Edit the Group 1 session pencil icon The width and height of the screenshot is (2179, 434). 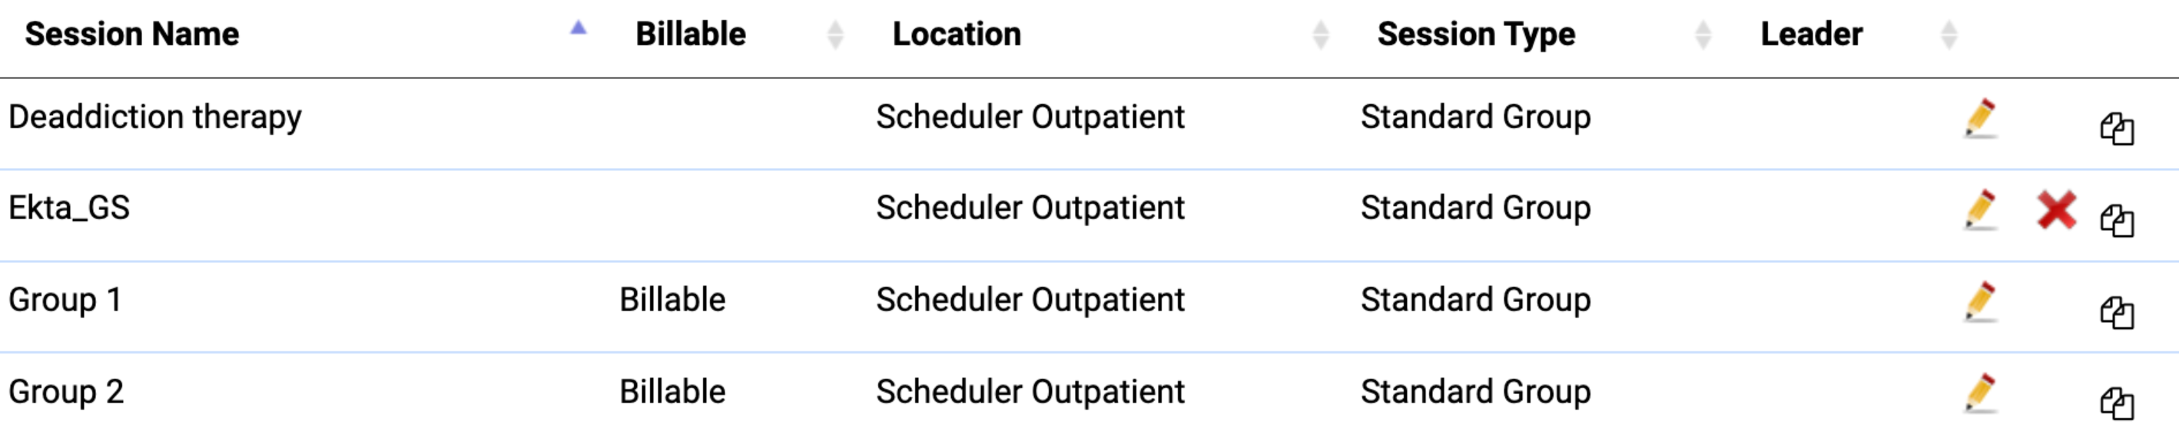coord(1980,301)
